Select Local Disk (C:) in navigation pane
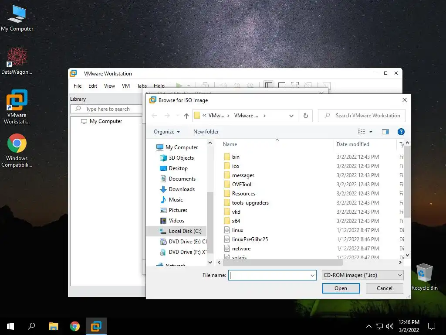This screenshot has height=335, width=446. (x=176, y=231)
